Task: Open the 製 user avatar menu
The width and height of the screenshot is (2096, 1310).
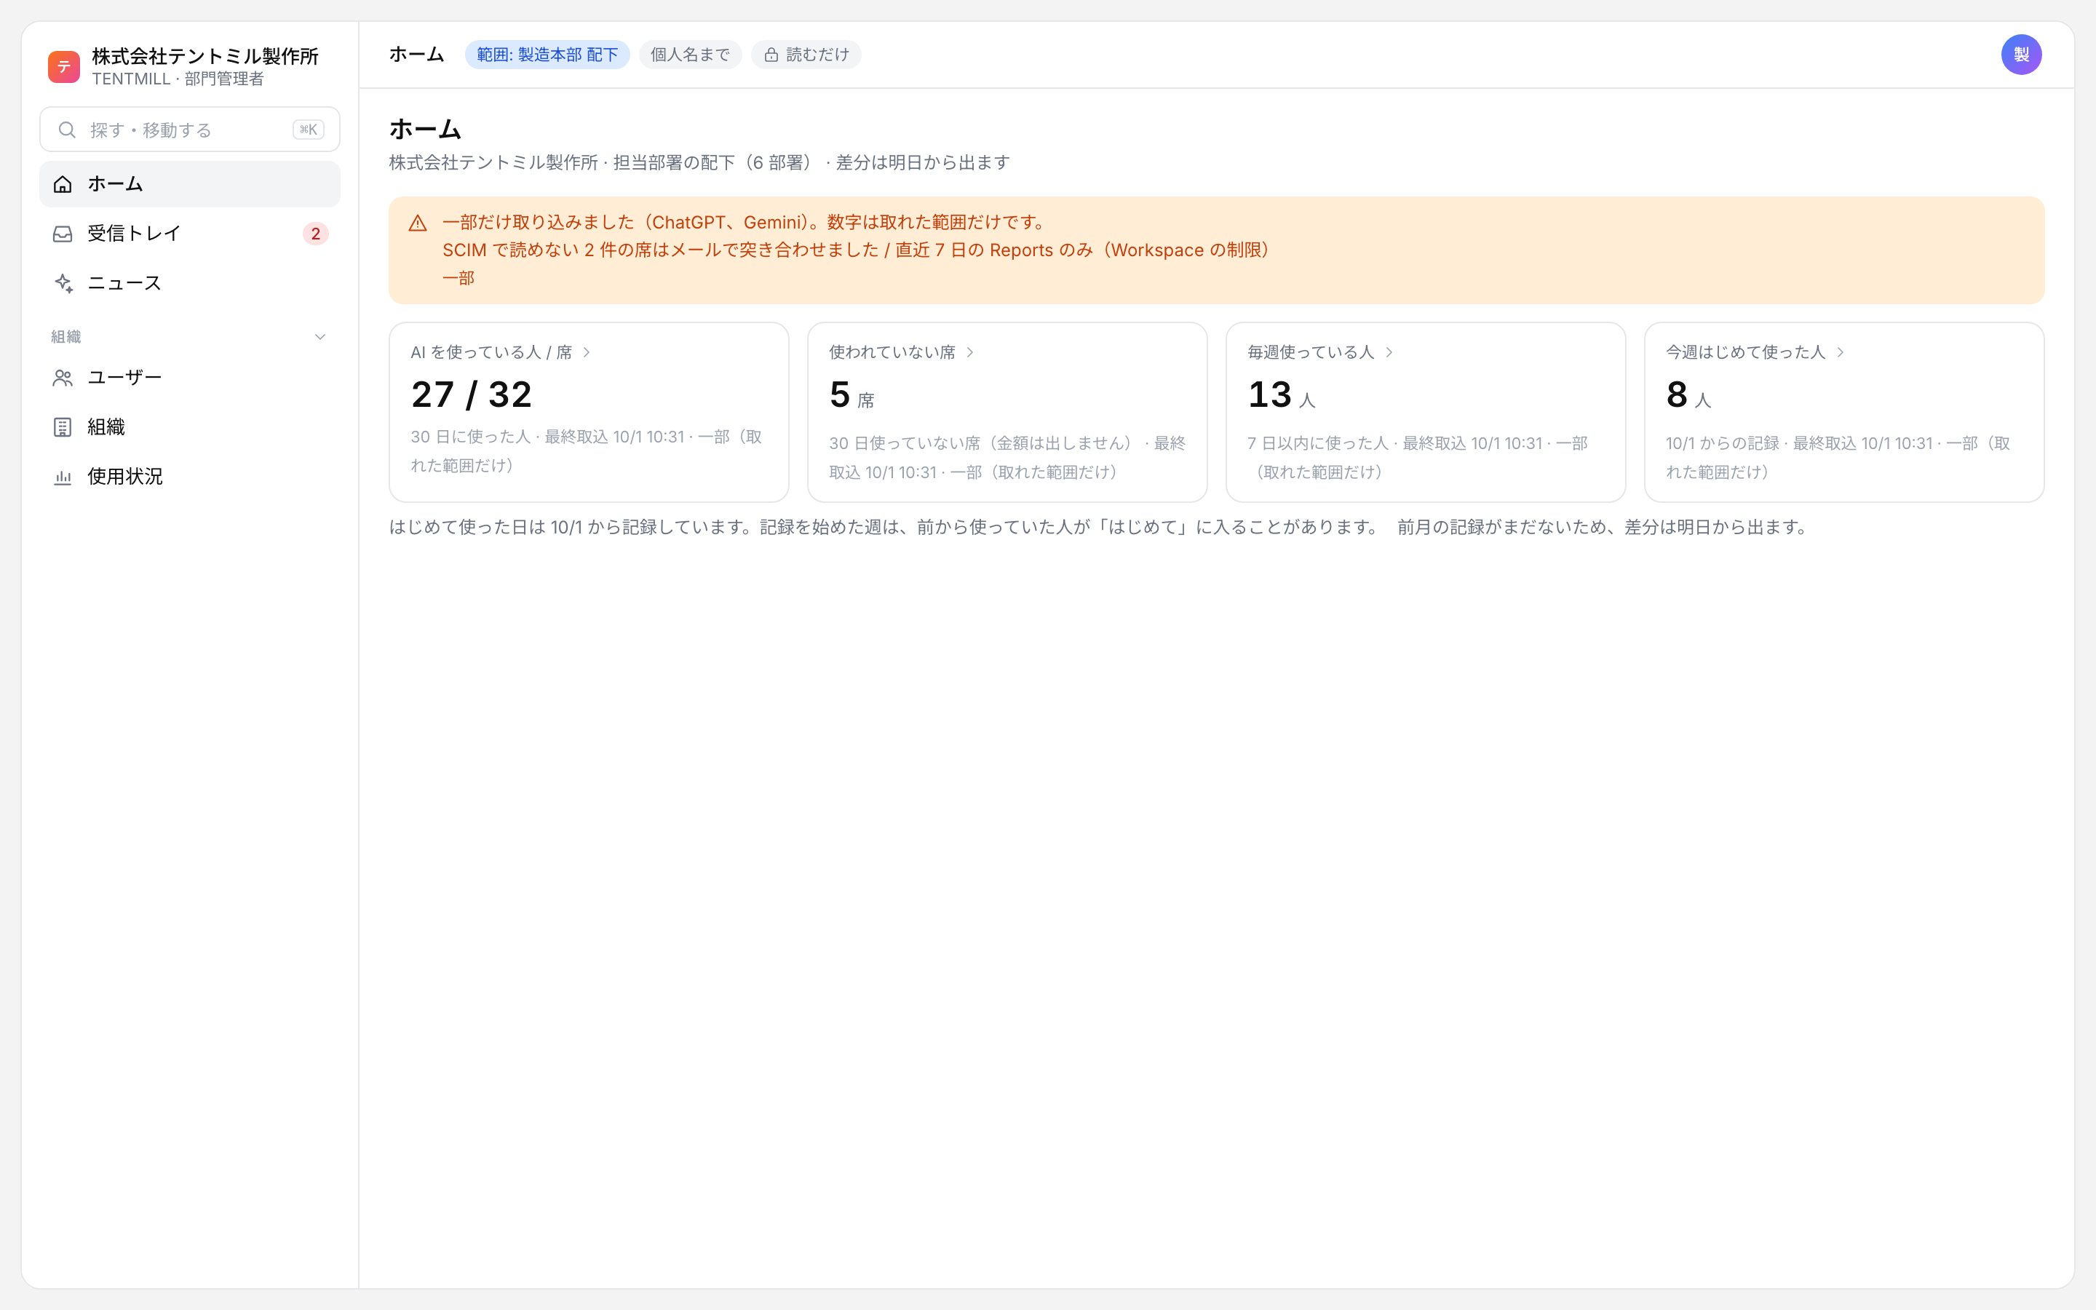Action: [x=2020, y=55]
